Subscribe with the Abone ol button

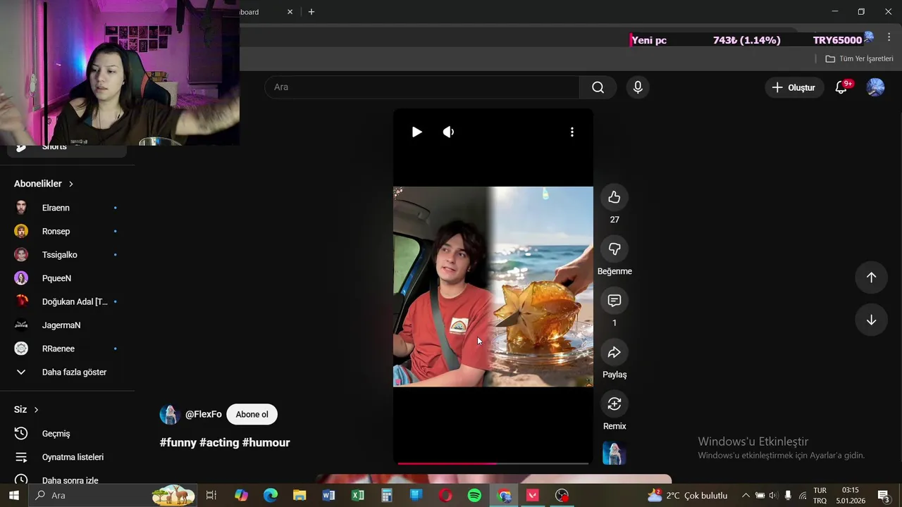pyautogui.click(x=252, y=414)
